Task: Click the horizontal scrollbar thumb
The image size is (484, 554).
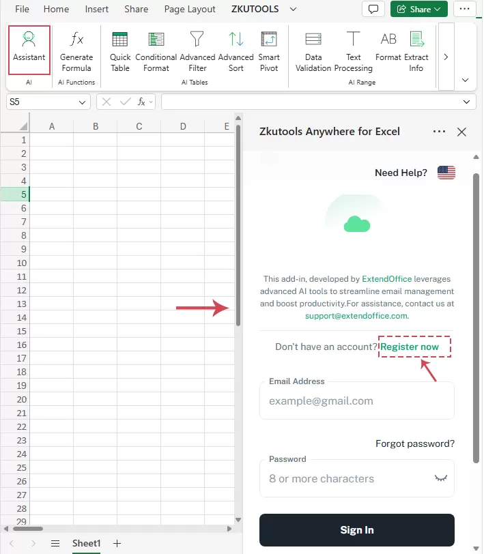Action: click(x=28, y=529)
